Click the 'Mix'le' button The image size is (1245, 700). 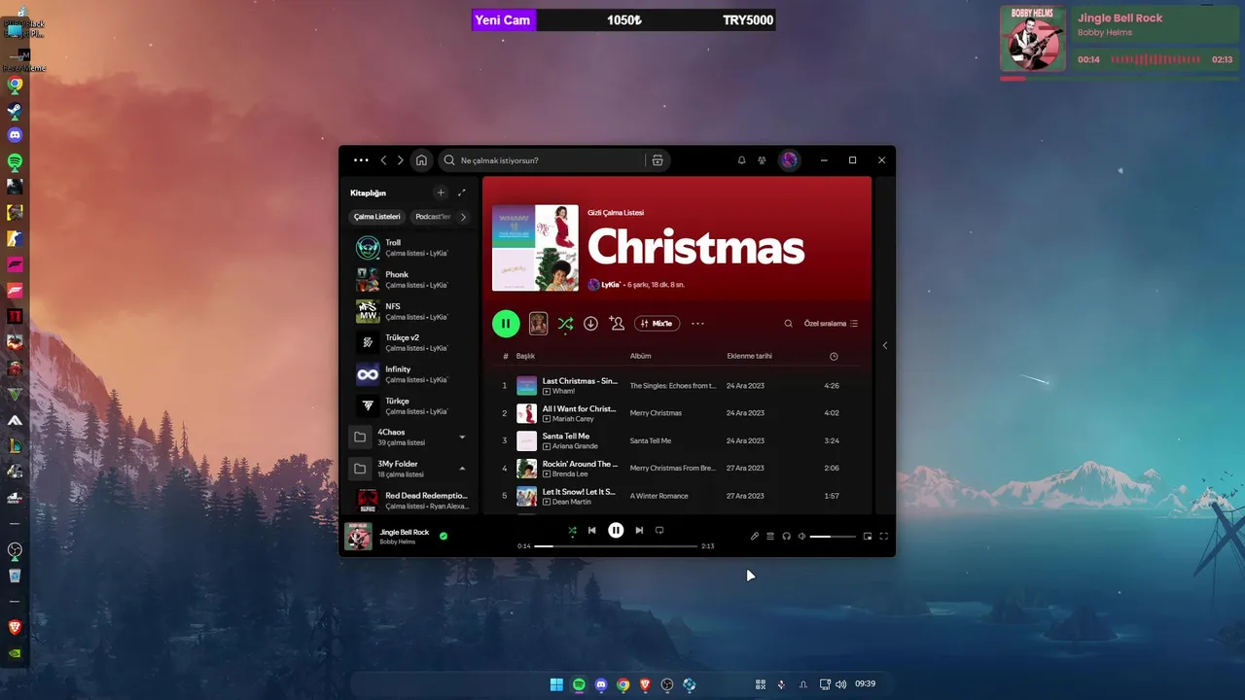coord(657,324)
